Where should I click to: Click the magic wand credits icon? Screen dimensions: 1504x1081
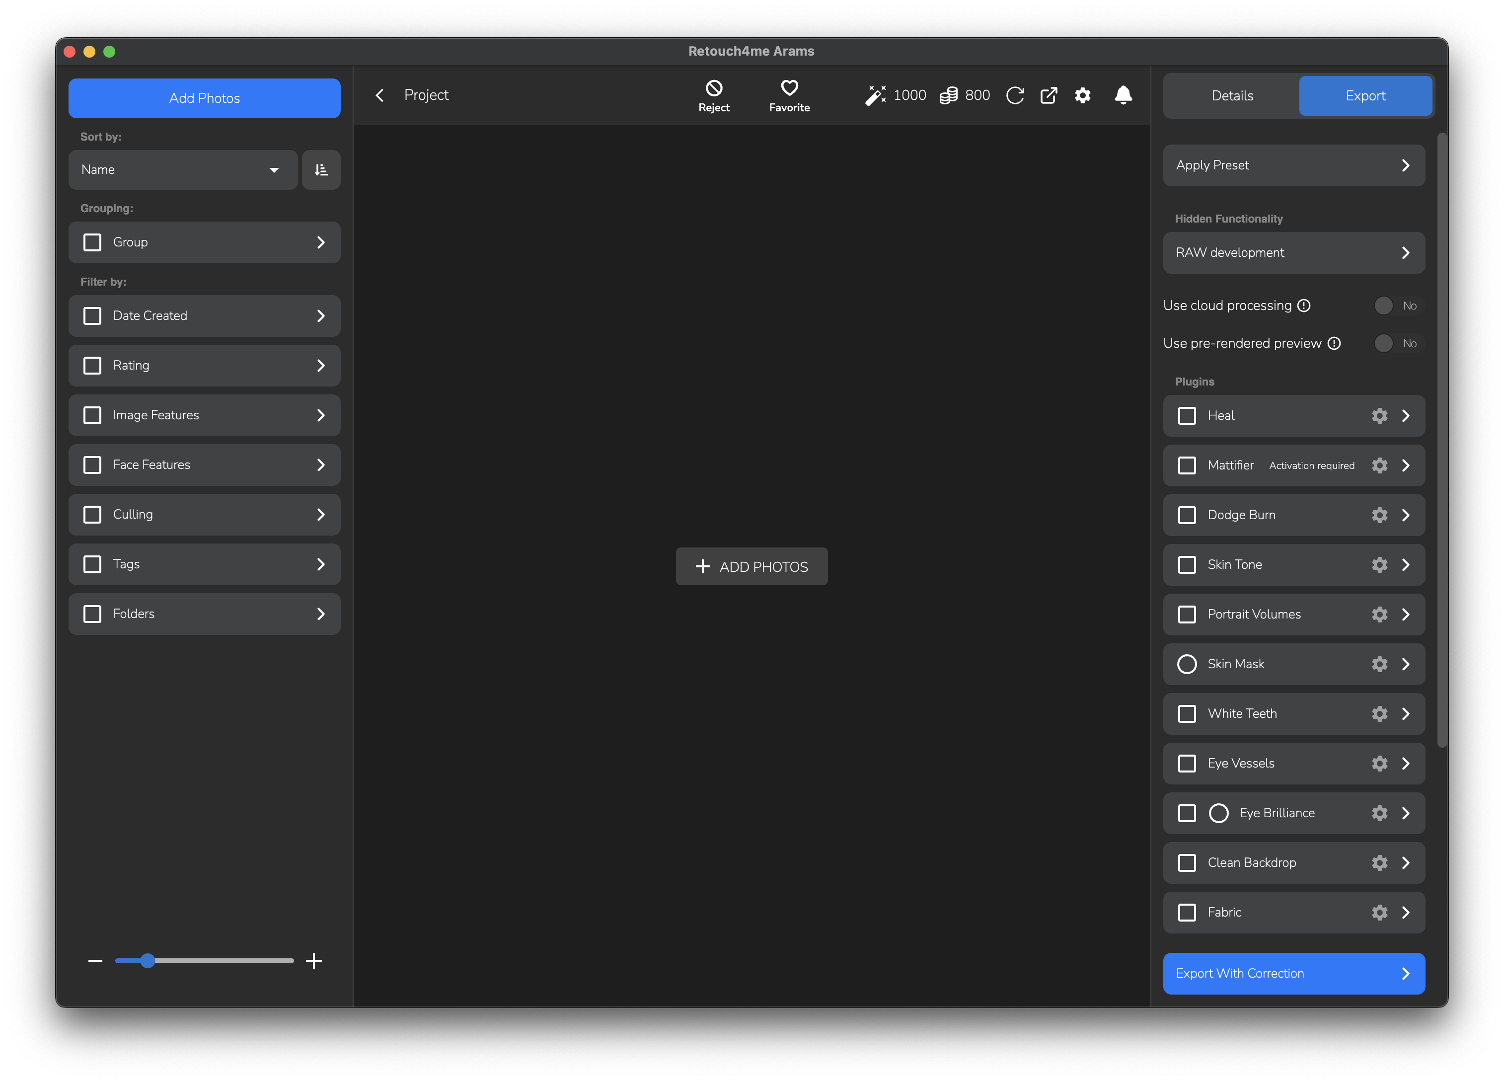[x=875, y=95]
